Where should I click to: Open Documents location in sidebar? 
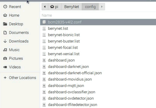click(20, 33)
